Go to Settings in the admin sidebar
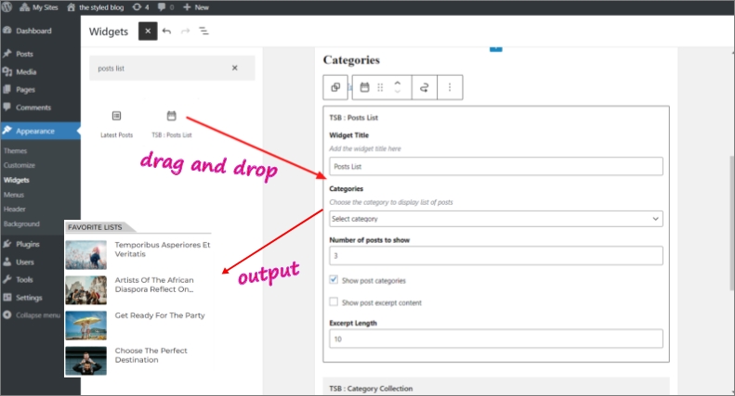Viewport: 735px width, 396px height. pos(29,298)
